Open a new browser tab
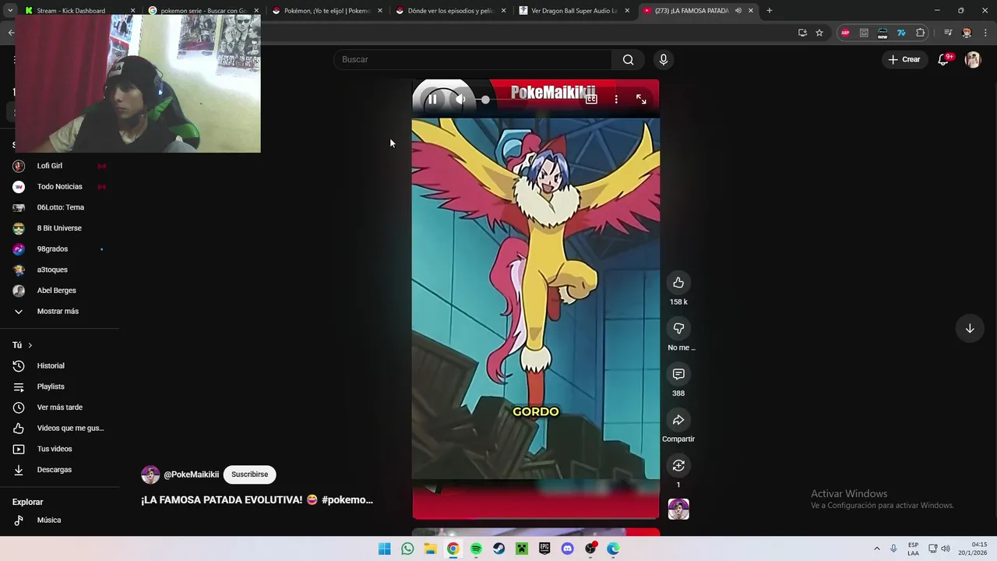This screenshot has width=997, height=561. tap(770, 11)
